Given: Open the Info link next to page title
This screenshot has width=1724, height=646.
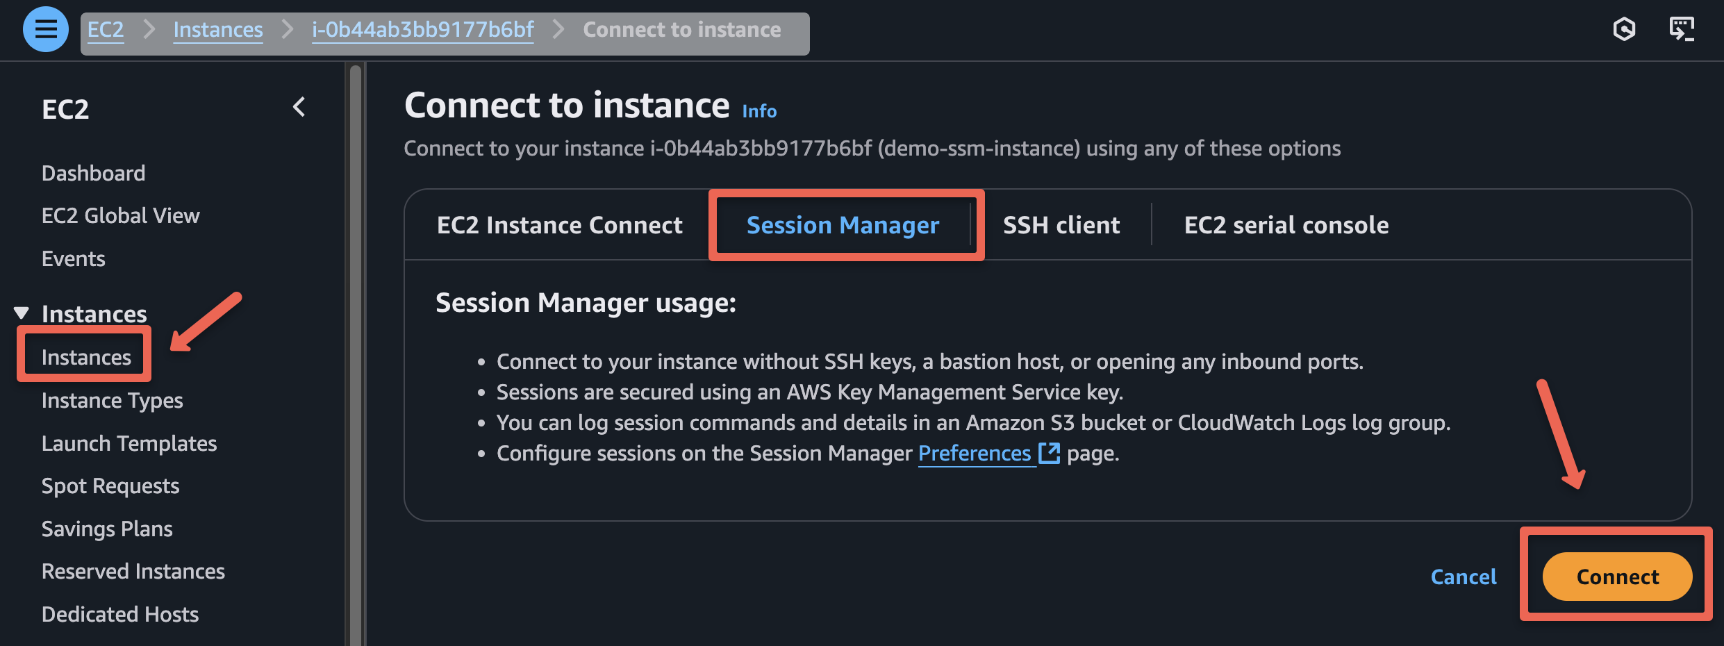Looking at the screenshot, I should [x=759, y=111].
